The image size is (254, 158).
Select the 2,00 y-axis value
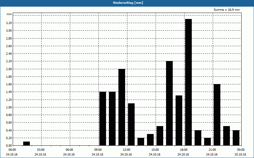click(9, 69)
